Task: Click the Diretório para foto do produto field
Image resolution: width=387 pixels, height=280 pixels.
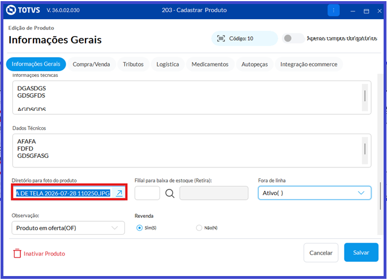Action: pyautogui.click(x=69, y=193)
